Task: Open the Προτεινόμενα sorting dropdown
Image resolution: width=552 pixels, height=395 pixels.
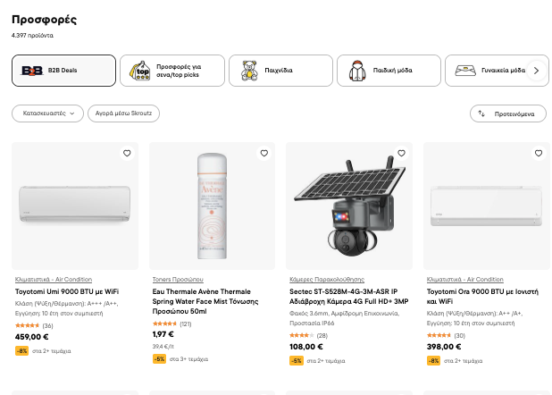Action: (508, 113)
